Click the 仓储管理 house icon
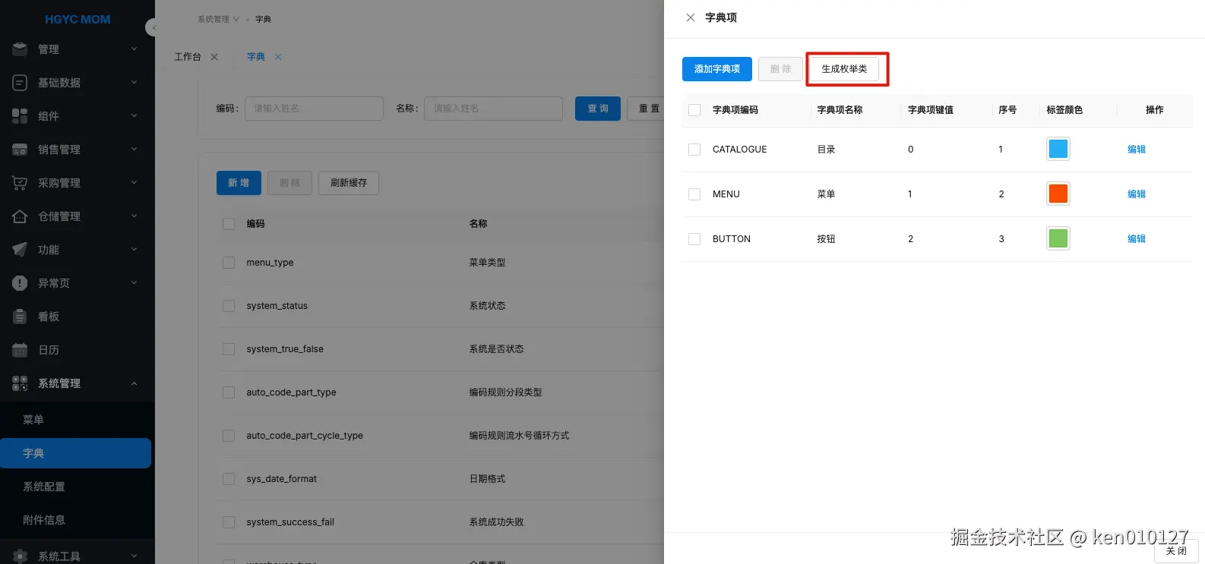 [x=20, y=216]
